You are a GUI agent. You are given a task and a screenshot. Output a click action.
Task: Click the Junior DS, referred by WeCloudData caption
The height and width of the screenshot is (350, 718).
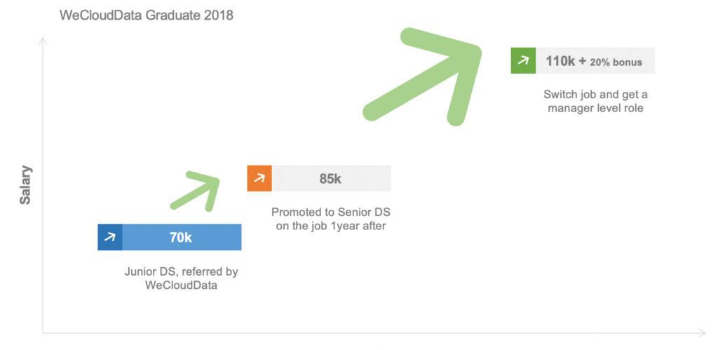click(182, 278)
